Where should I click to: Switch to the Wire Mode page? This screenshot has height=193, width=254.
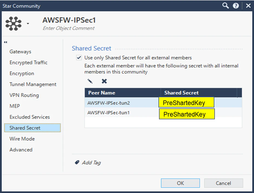[x=22, y=139]
